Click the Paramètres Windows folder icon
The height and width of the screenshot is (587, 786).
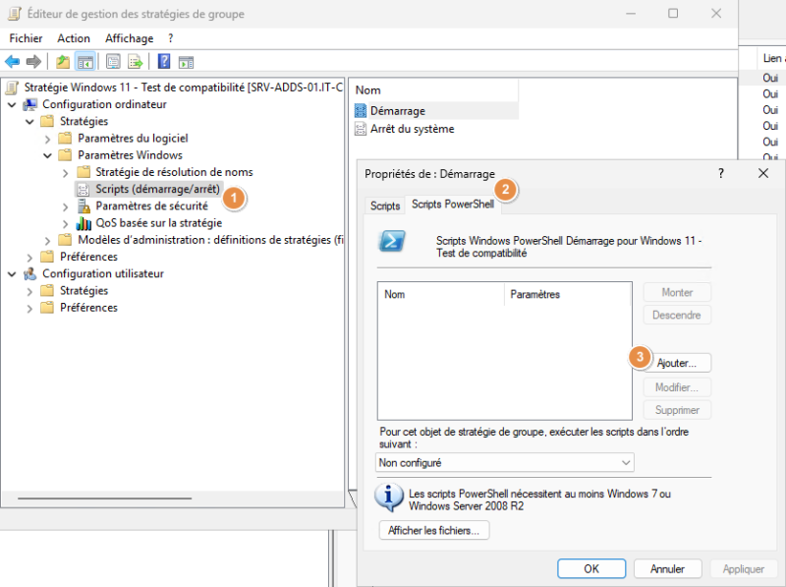(65, 155)
